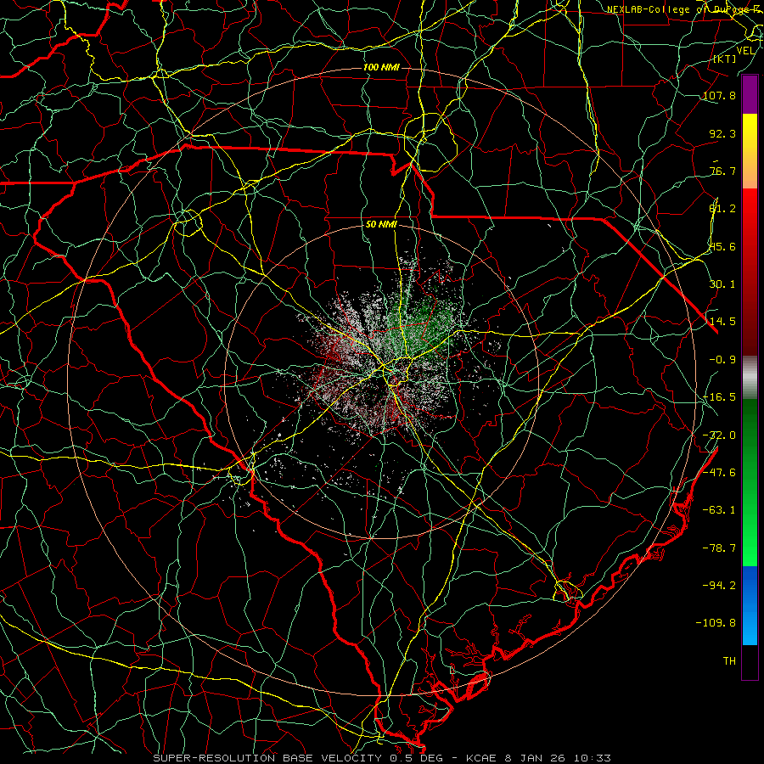Pick the green inbound segment of the scale
Image resolution: width=764 pixels, height=764 pixels.
point(750,482)
